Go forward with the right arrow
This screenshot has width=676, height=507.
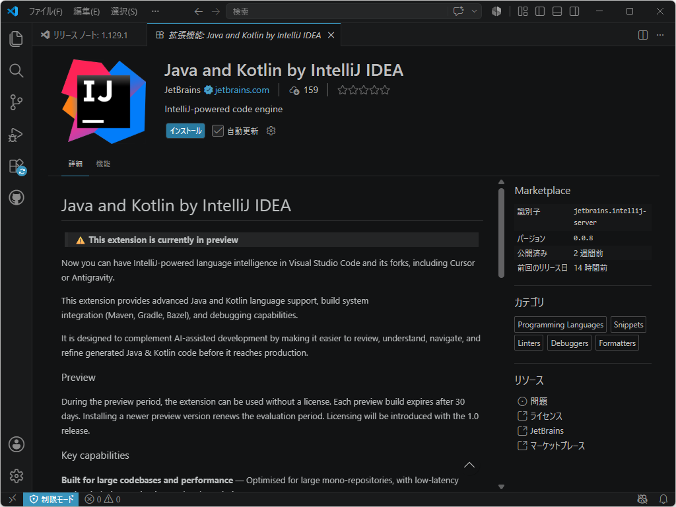pyautogui.click(x=216, y=12)
